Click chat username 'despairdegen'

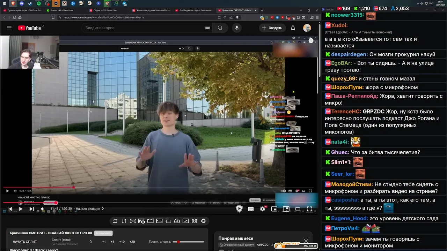[349, 54]
